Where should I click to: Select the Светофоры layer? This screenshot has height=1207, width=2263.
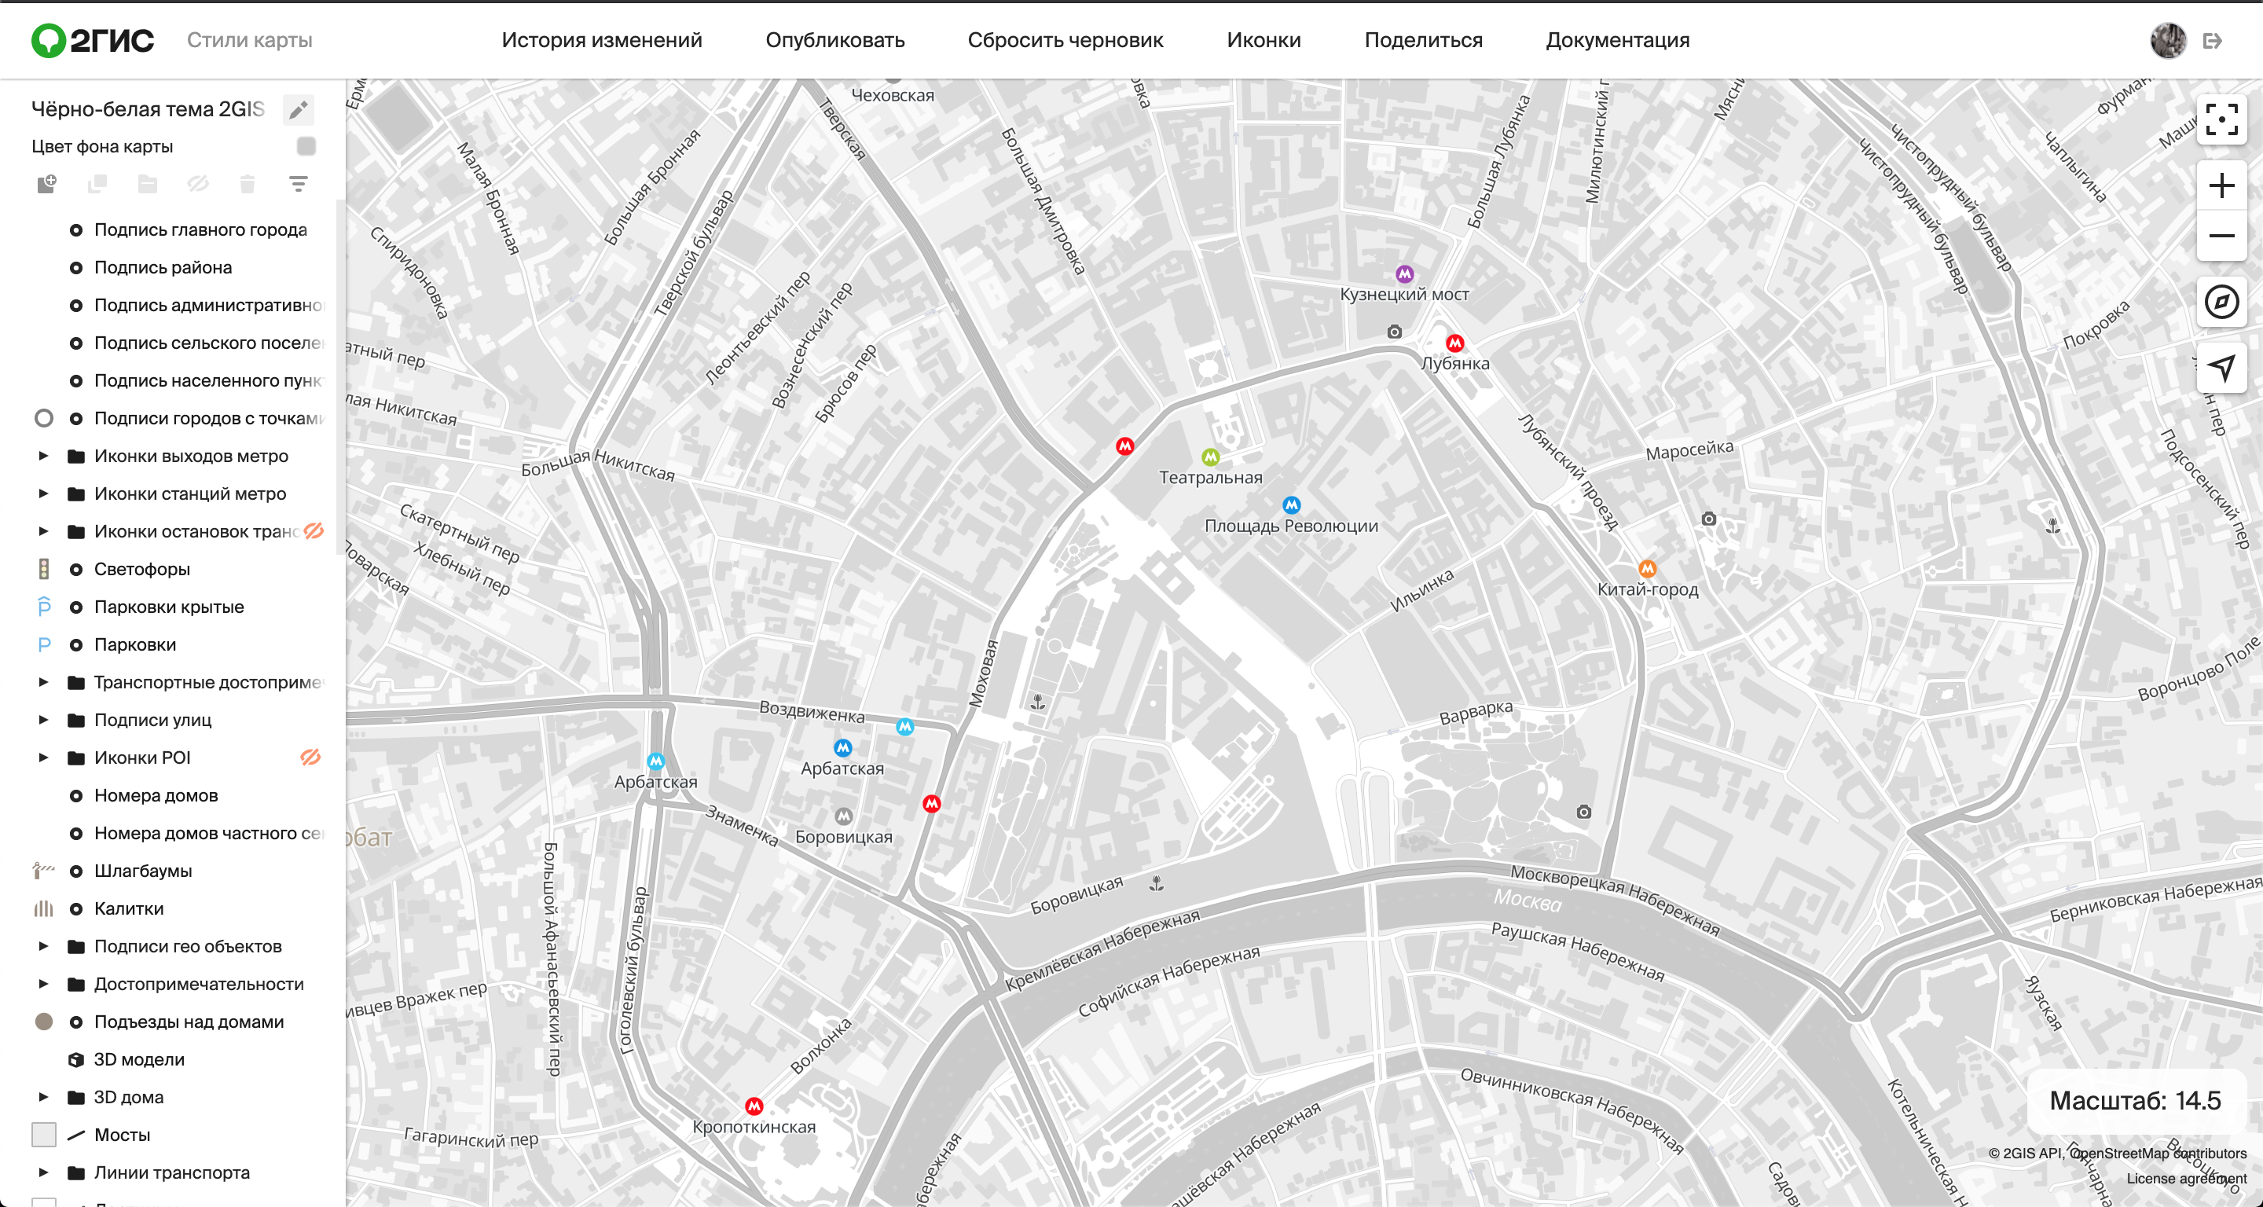pyautogui.click(x=142, y=568)
